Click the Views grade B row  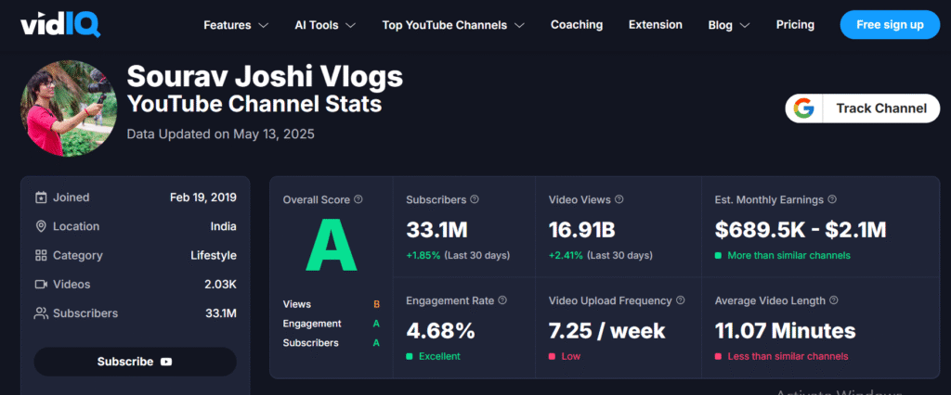tap(332, 304)
